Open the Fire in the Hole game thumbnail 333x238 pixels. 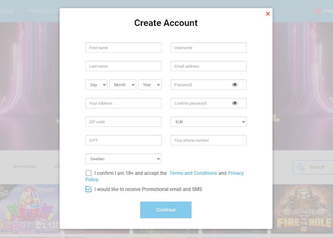[x=303, y=209]
